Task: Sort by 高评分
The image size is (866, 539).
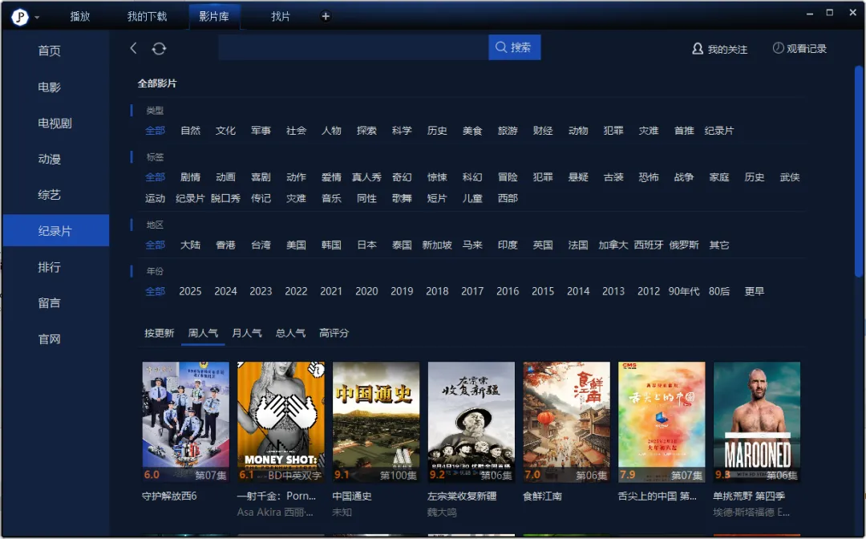Action: pos(334,333)
